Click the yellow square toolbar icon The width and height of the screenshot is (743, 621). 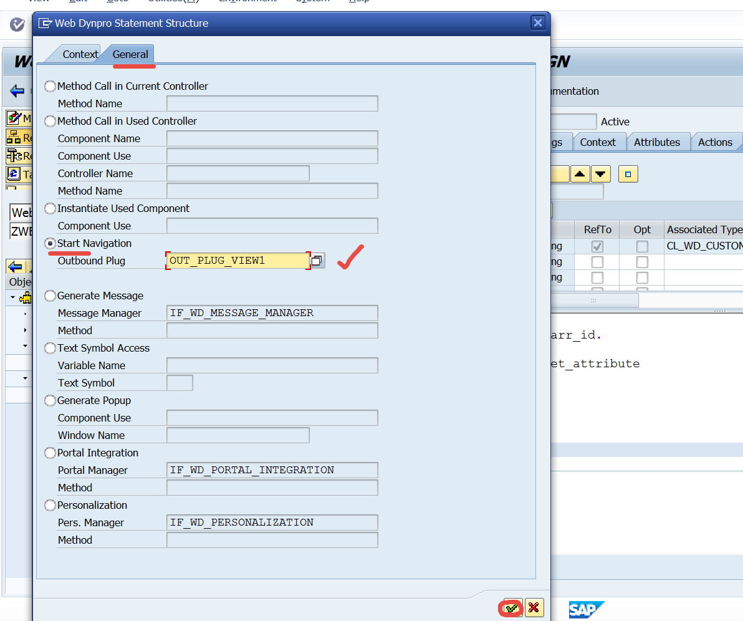pos(628,174)
